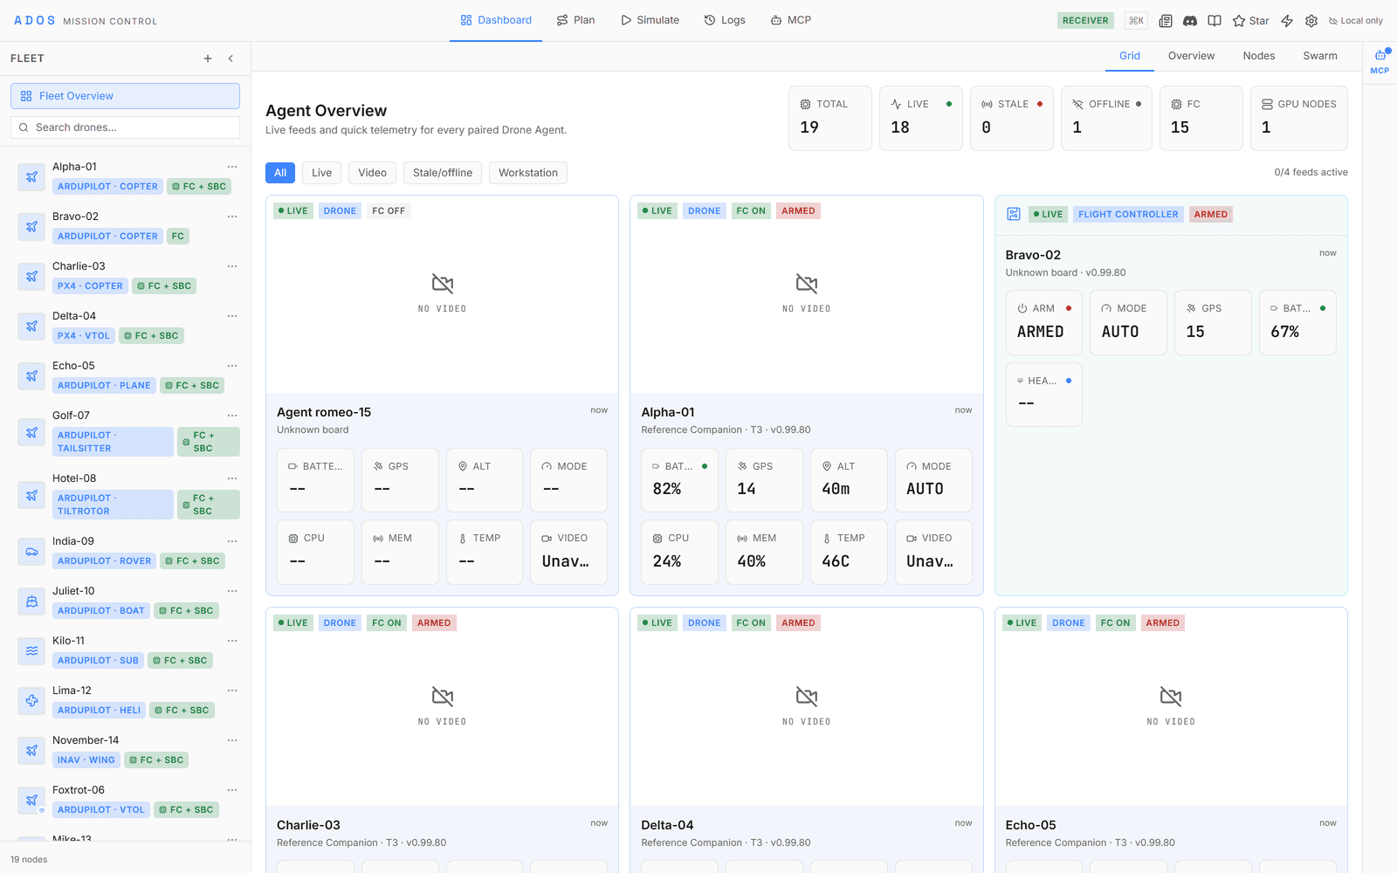Filter agents by Workstation
The height and width of the screenshot is (873, 1397).
tap(528, 173)
